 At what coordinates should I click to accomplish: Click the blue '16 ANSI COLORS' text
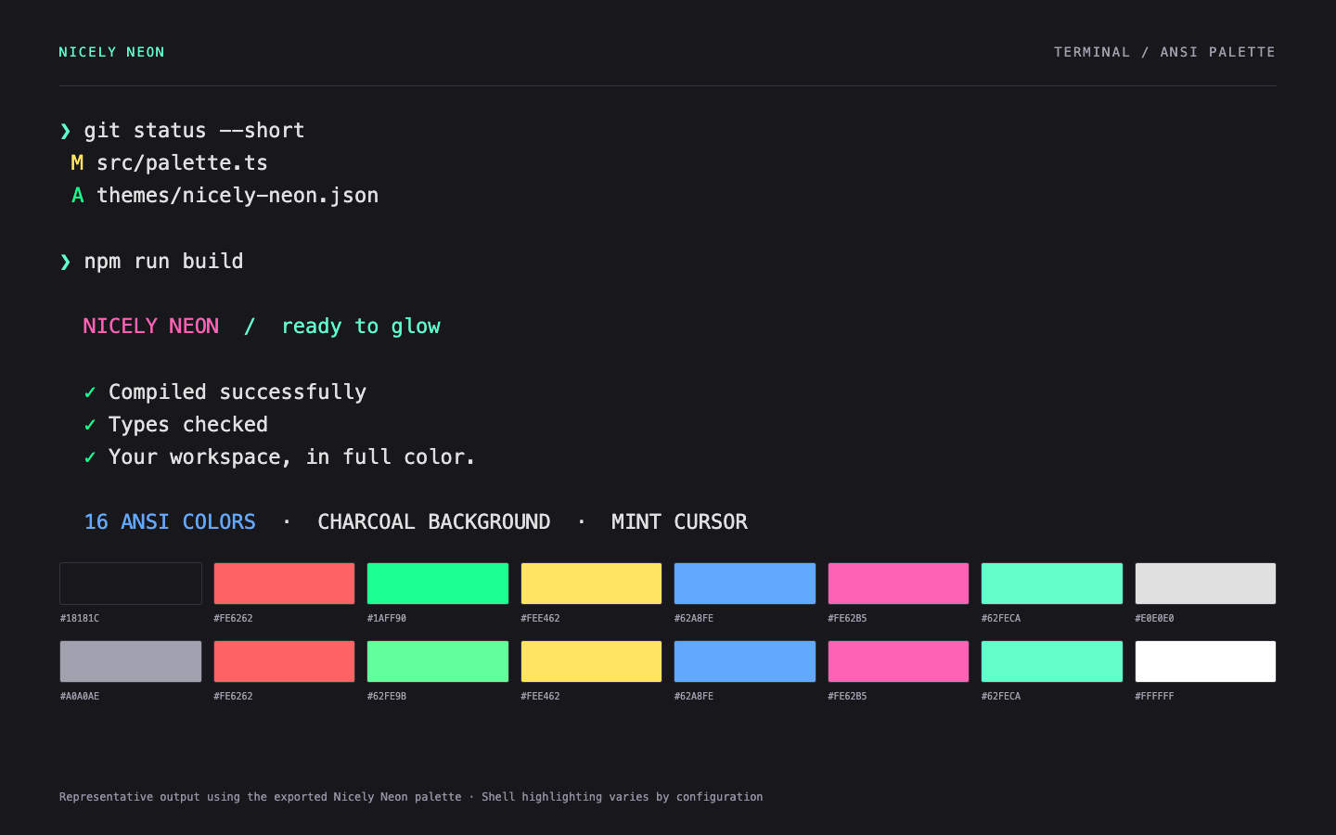[170, 522]
